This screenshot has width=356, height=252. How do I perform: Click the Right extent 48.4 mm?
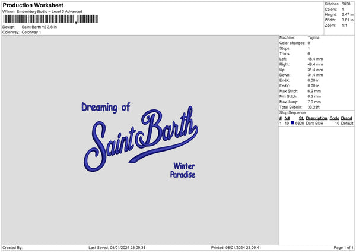(x=315, y=64)
